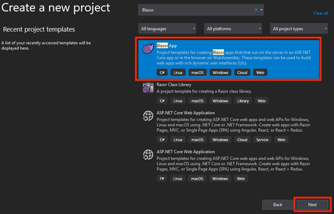Clear the Blazor search text with the X icon
The height and width of the screenshot is (214, 334).
pyautogui.click(x=256, y=10)
